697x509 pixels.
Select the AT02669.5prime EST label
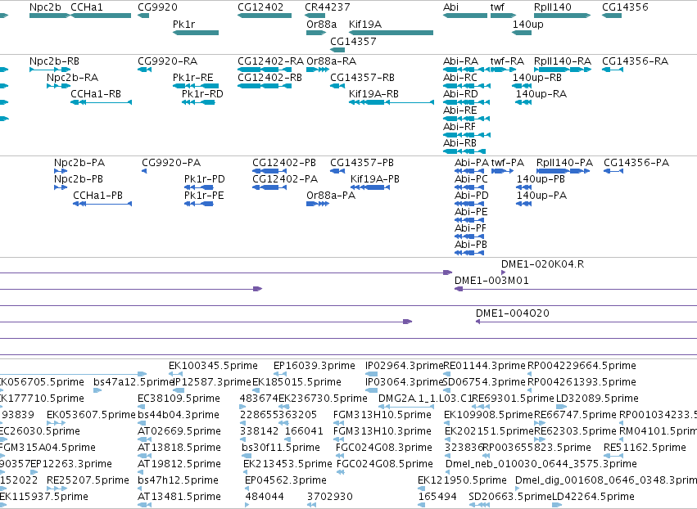(x=179, y=431)
